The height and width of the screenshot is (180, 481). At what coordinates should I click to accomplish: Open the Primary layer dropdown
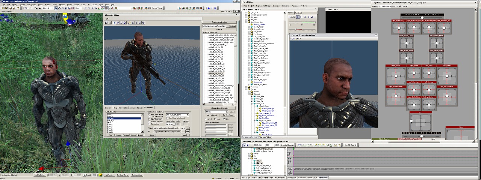pos(226,112)
